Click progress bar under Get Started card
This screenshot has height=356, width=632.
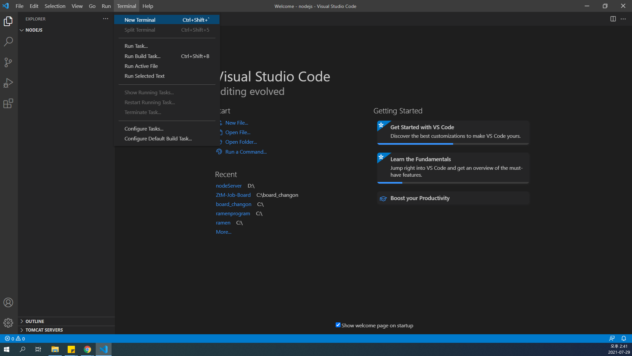point(453,144)
